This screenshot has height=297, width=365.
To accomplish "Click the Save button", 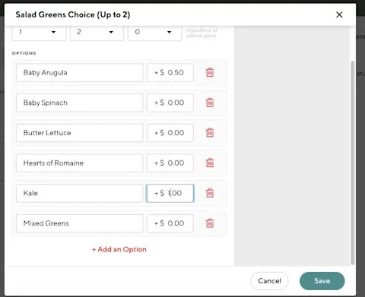I will pos(322,281).
